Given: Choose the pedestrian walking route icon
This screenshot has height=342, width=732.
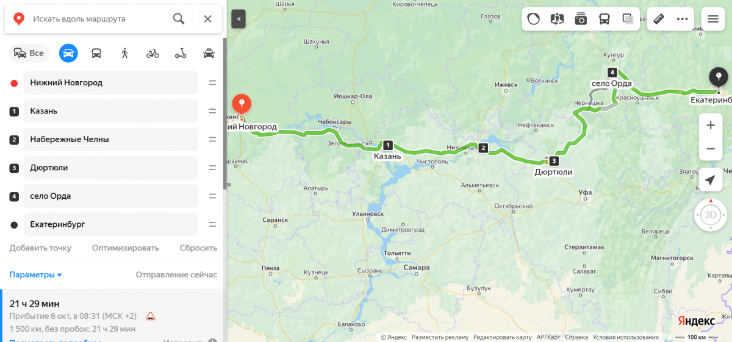Looking at the screenshot, I should [124, 53].
